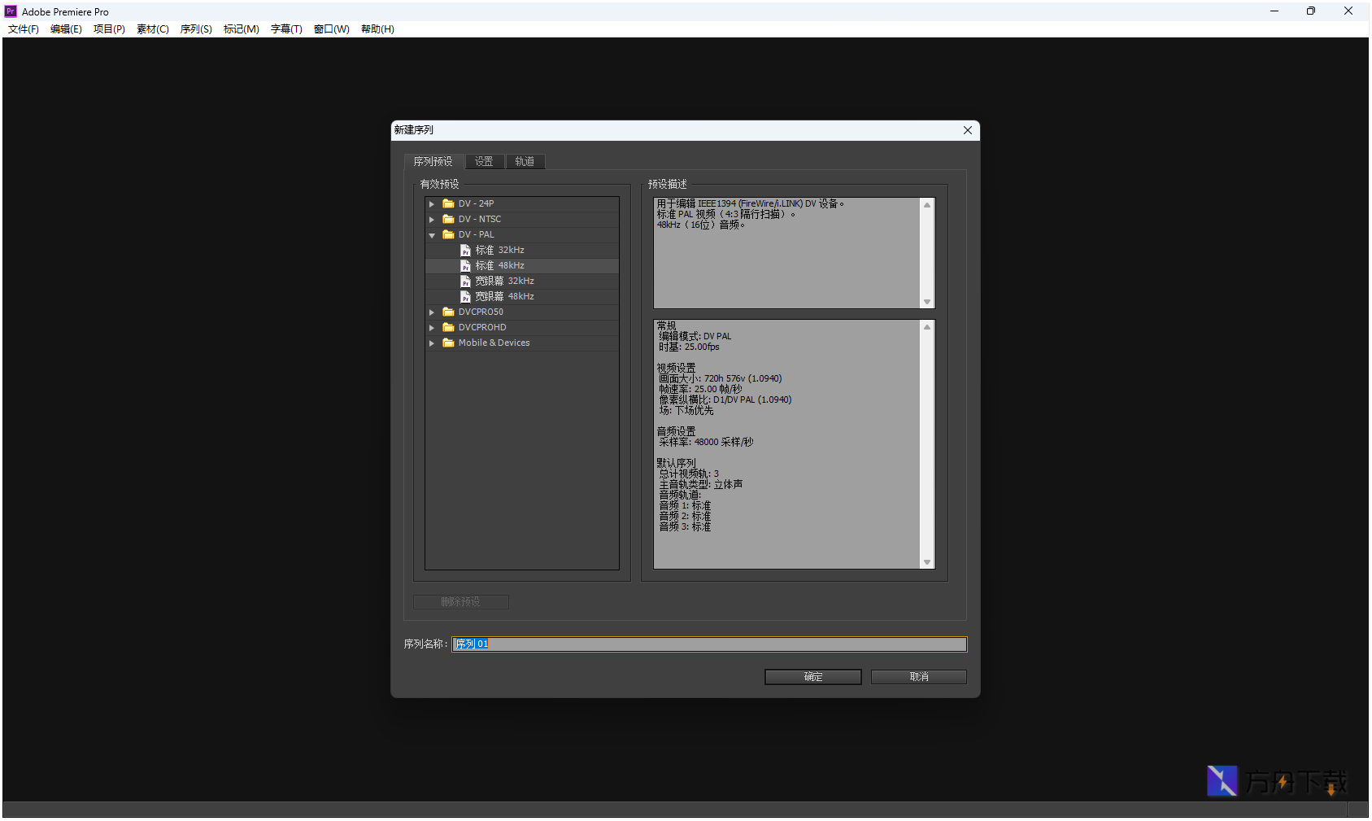
Task: Collapse the DV - PAL preset folder
Action: coord(432,235)
